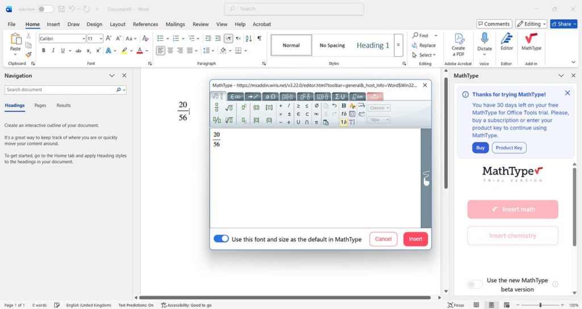Screen dimensions: 582x309
Task: Insert an nth root template
Action: click(228, 120)
